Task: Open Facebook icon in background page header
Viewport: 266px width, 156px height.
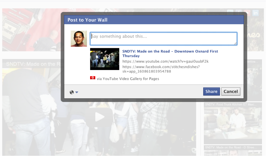Action: click(239, 13)
